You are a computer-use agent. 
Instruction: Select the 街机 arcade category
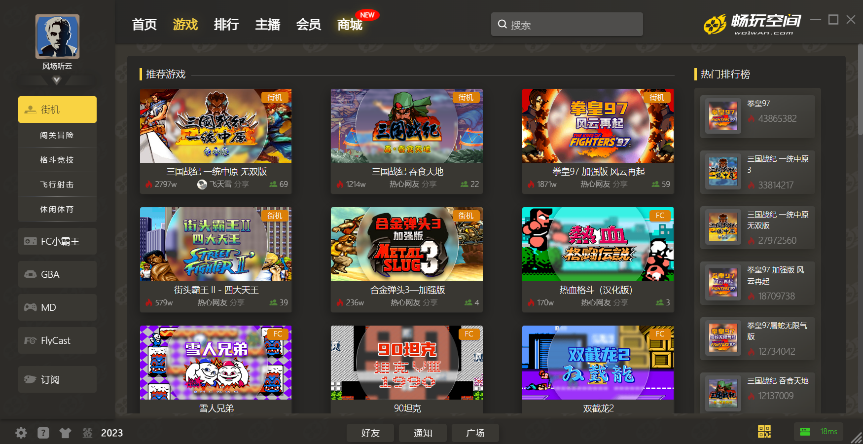(x=57, y=110)
